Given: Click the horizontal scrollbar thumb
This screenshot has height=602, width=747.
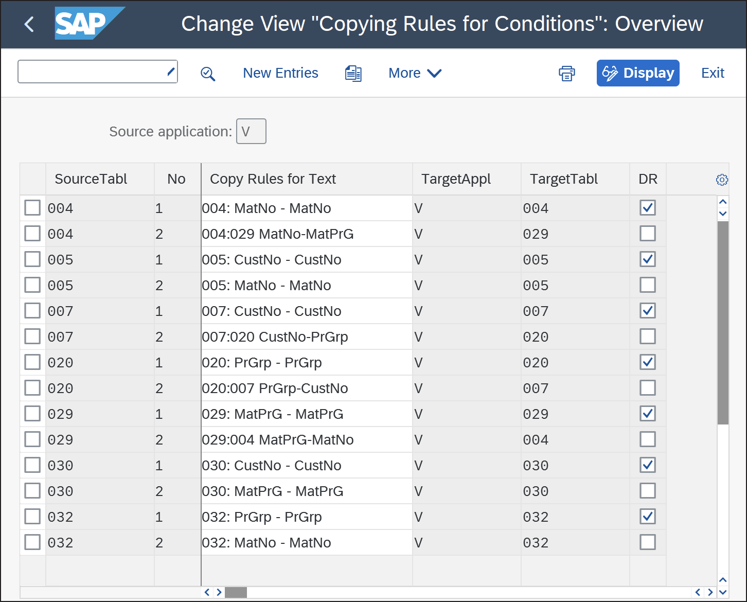Looking at the screenshot, I should click(x=236, y=592).
